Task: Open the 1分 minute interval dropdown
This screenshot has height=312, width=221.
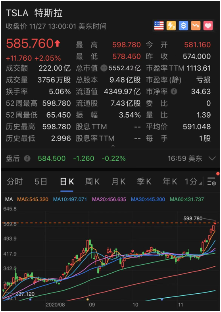Action: tap(193, 181)
